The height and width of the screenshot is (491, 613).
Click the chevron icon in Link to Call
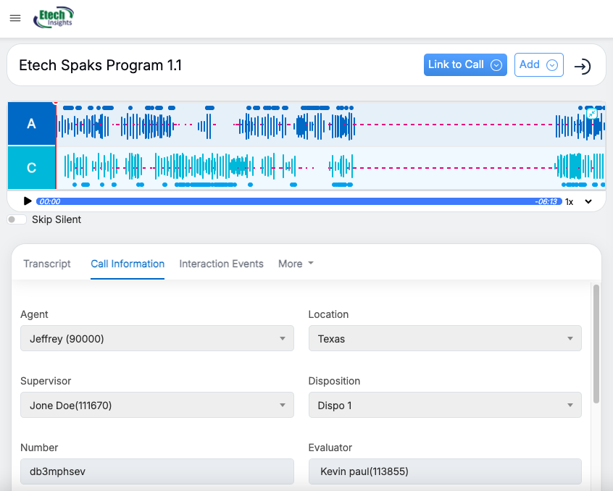point(496,65)
